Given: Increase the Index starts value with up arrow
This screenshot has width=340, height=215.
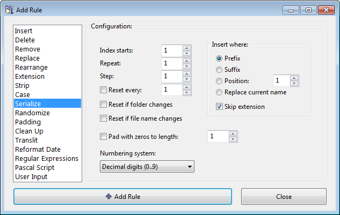Looking at the screenshot, I should (x=186, y=48).
